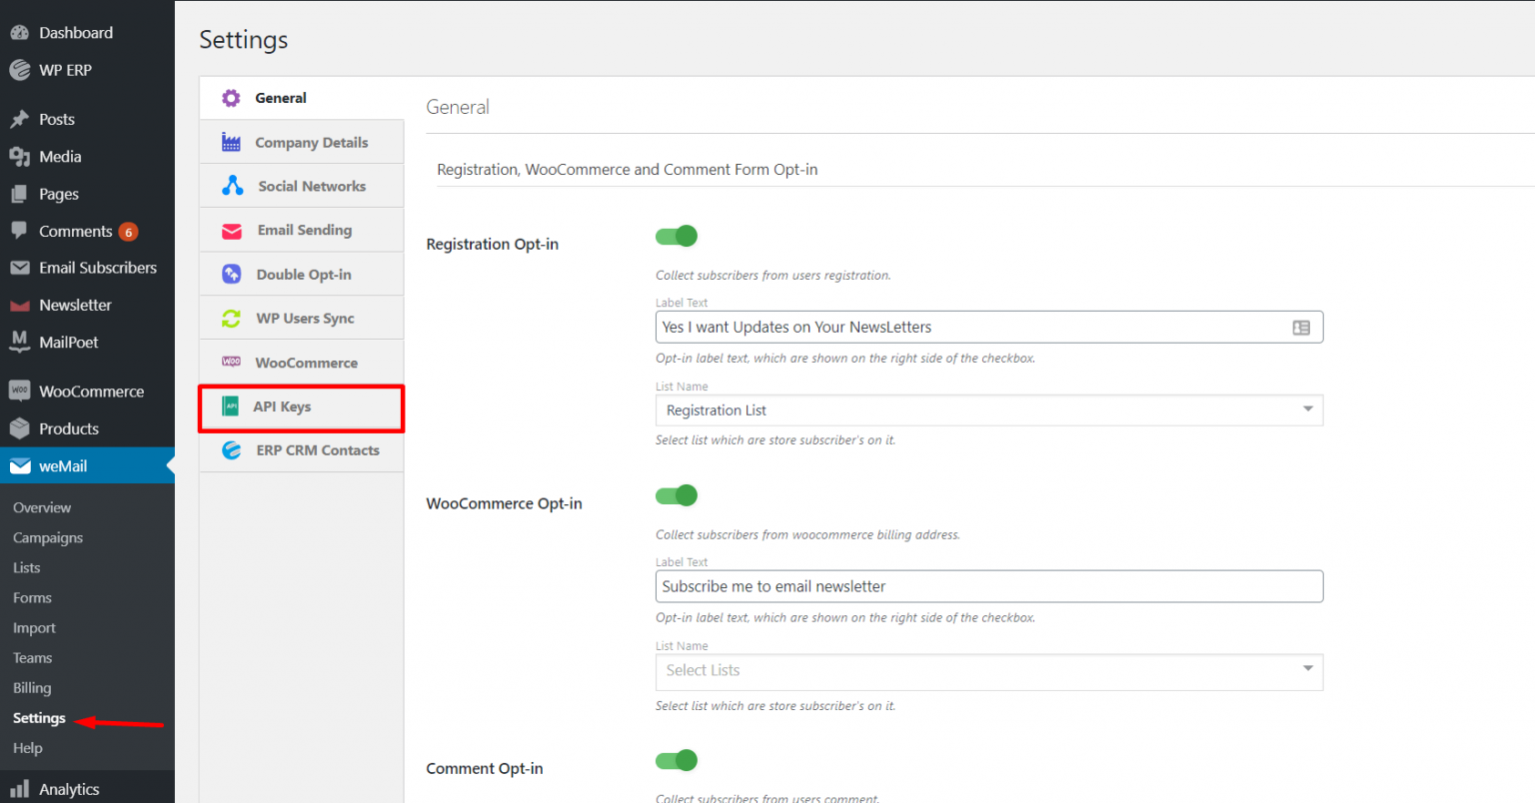Image resolution: width=1535 pixels, height=803 pixels.
Task: Switch to the WooCommerce settings tab
Action: 306,363
